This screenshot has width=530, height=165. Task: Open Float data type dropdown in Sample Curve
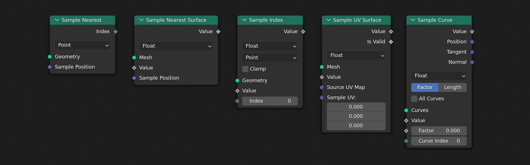(x=439, y=76)
